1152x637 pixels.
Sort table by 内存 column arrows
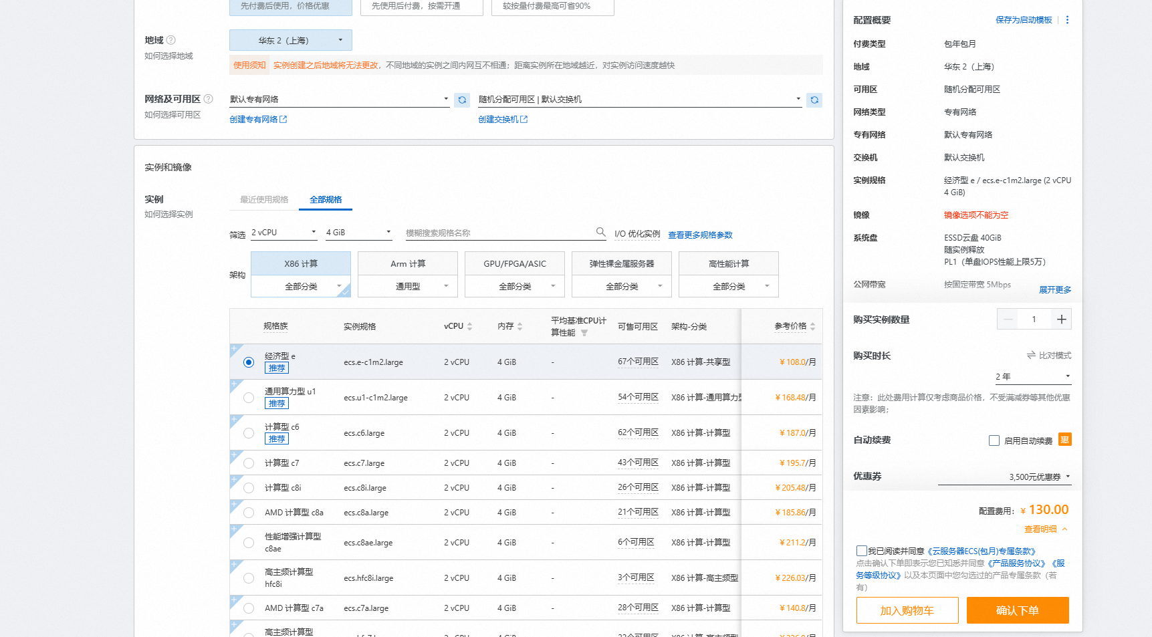tap(520, 326)
